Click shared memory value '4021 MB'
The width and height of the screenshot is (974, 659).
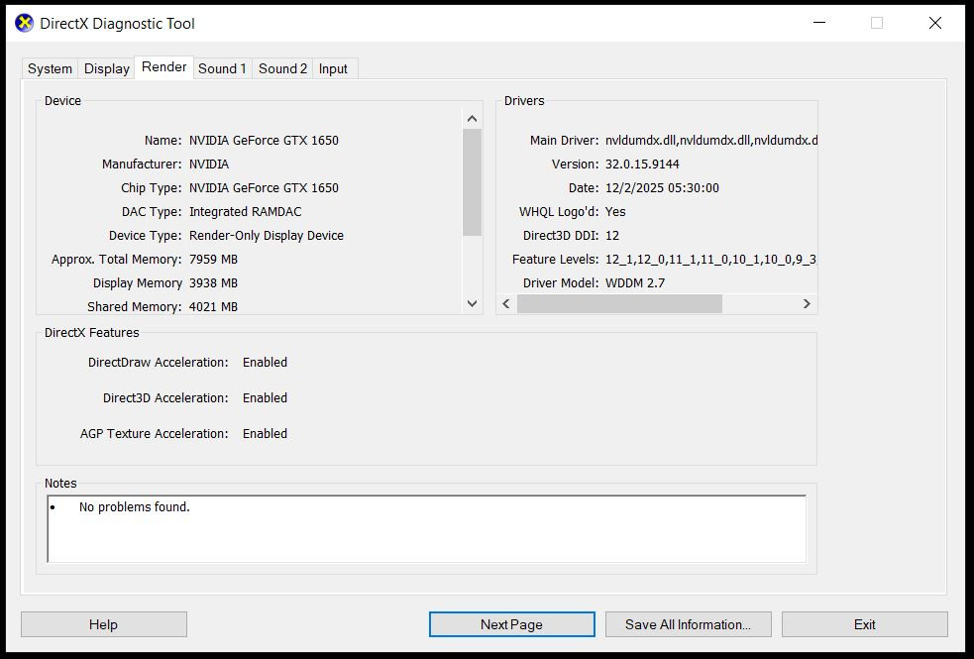coord(213,307)
